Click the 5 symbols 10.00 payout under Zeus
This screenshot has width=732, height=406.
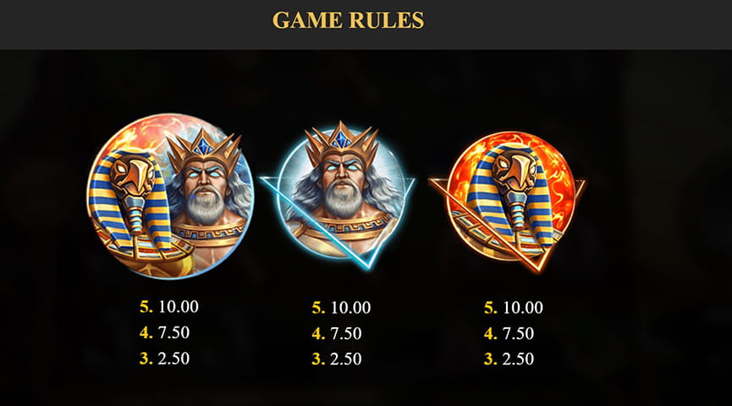(x=341, y=308)
